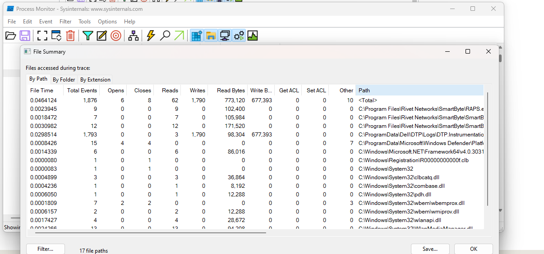The image size is (544, 254).
Task: Click the OK button
Action: pyautogui.click(x=474, y=249)
